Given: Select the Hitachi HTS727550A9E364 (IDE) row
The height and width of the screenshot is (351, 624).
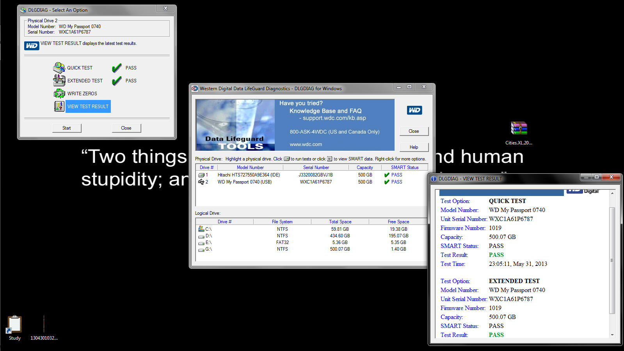Looking at the screenshot, I should 311,175.
